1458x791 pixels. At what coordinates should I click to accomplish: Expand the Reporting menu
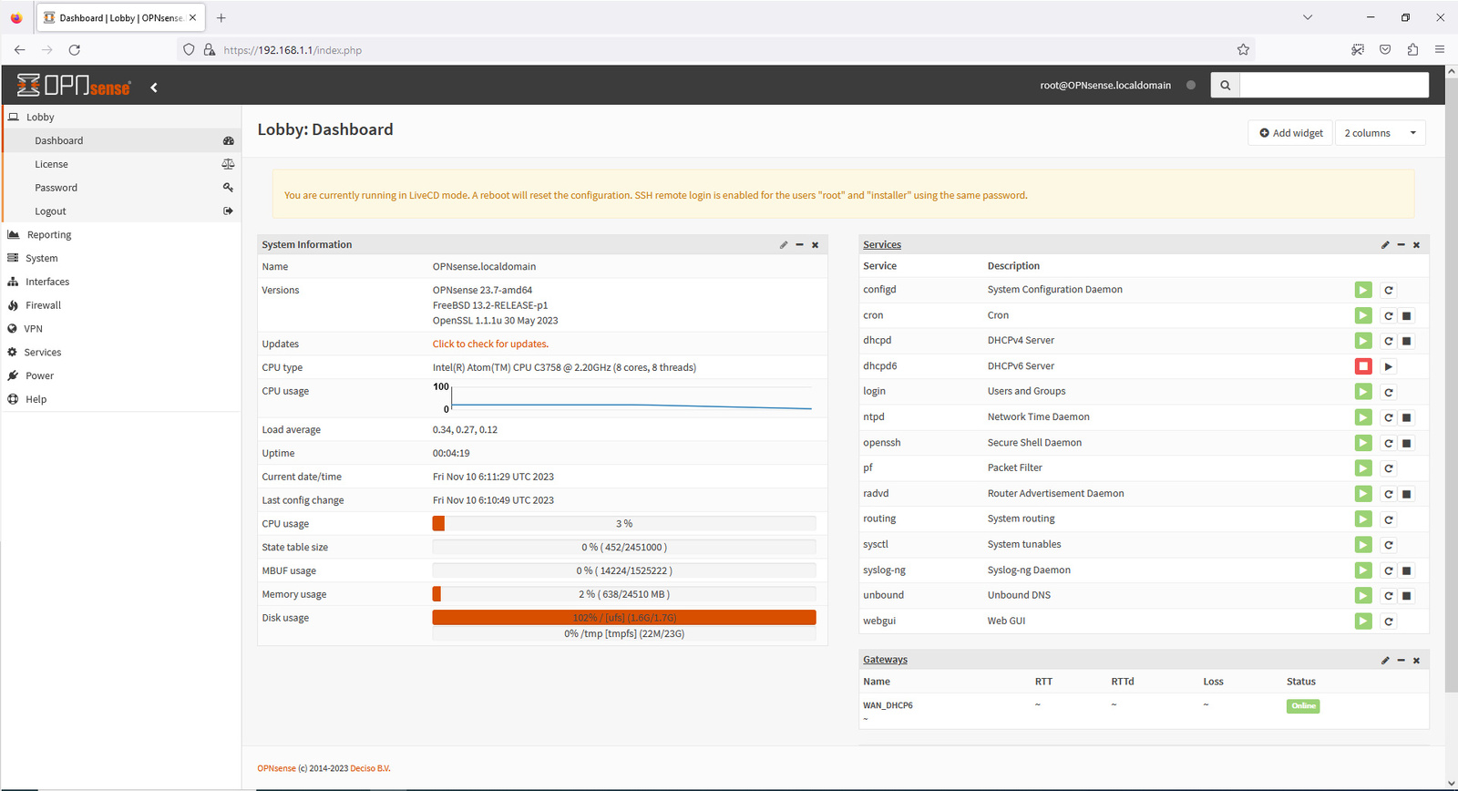point(121,235)
